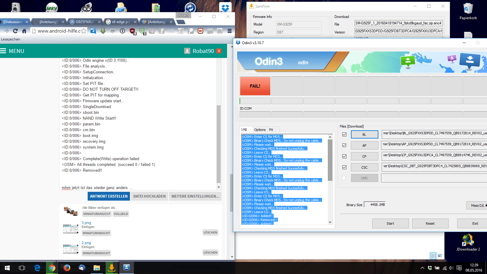Open the Wi-Fi network tray icon
Screen dimensions: 487x274
click(444, 268)
